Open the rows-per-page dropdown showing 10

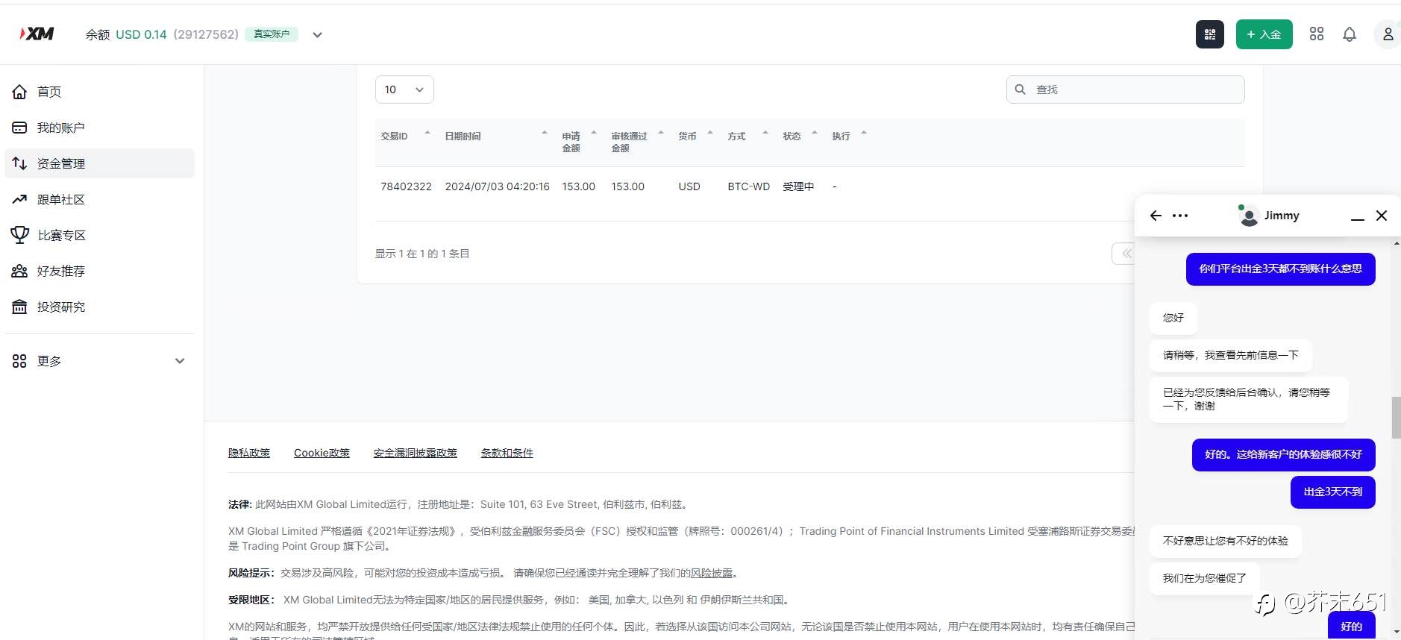[404, 90]
